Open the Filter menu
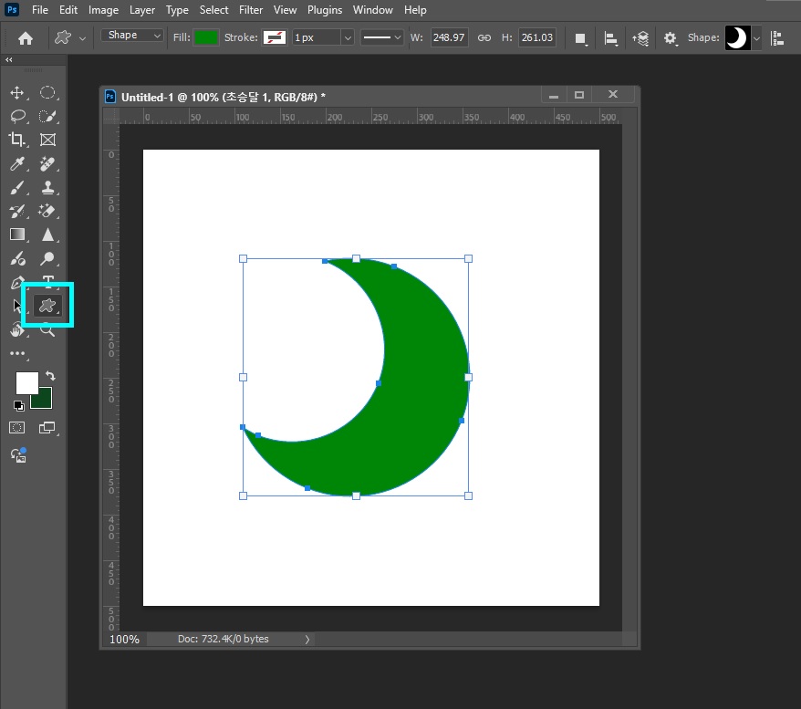The image size is (801, 709). [x=251, y=10]
